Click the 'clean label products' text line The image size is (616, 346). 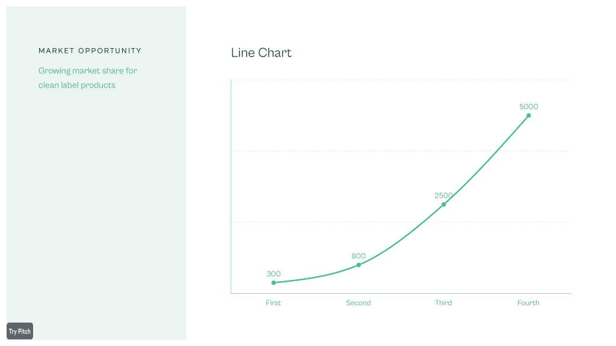(x=77, y=85)
